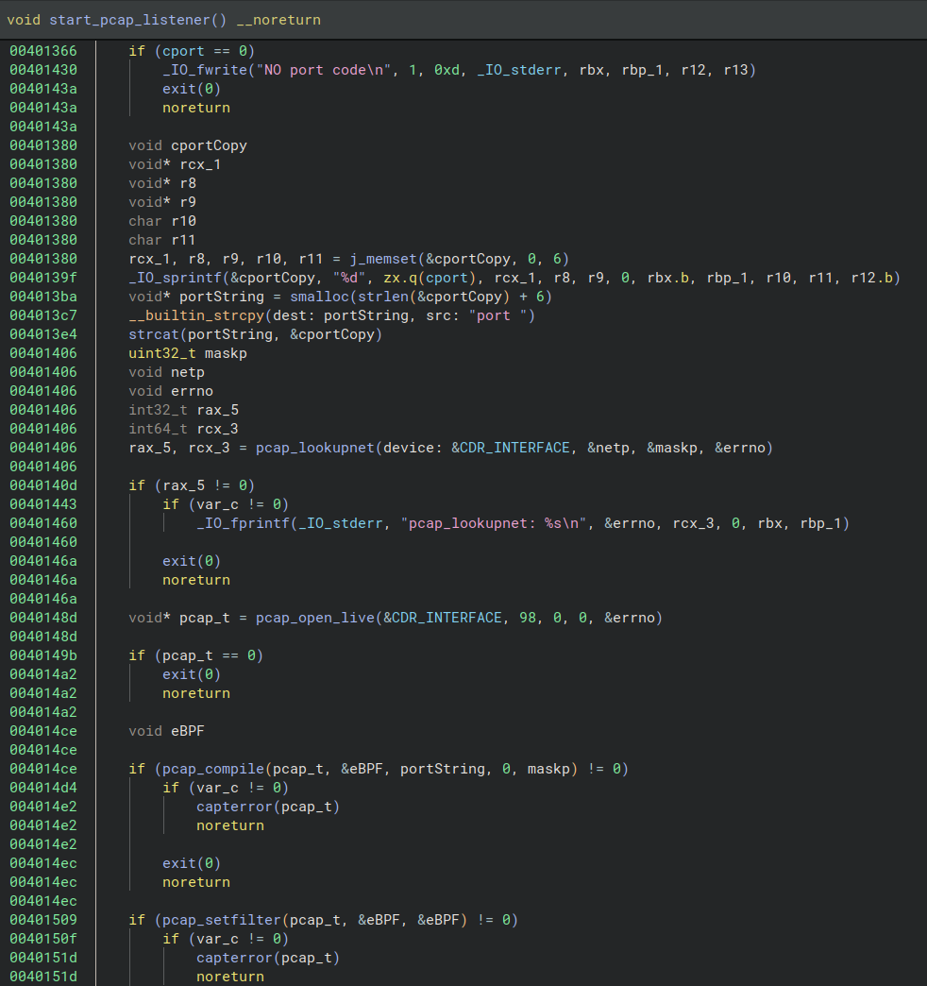The image size is (927, 986).
Task: Click the pcap_lookupnet function call
Action: click(x=315, y=447)
